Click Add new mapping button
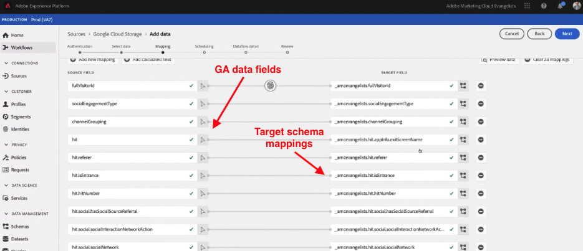The height and width of the screenshot is (251, 583). pyautogui.click(x=93, y=60)
